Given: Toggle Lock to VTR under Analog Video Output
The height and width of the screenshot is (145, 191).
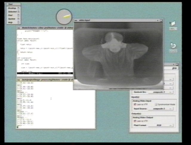Looking at the screenshot, I should click(x=135, y=121).
